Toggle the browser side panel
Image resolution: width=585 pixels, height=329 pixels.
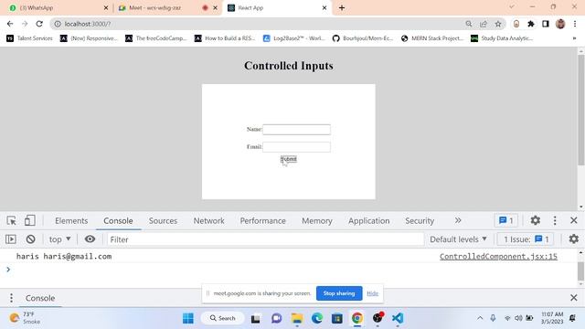[546, 24]
